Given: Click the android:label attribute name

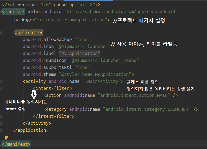Looking at the screenshot, I should pyautogui.click(x=40, y=53).
